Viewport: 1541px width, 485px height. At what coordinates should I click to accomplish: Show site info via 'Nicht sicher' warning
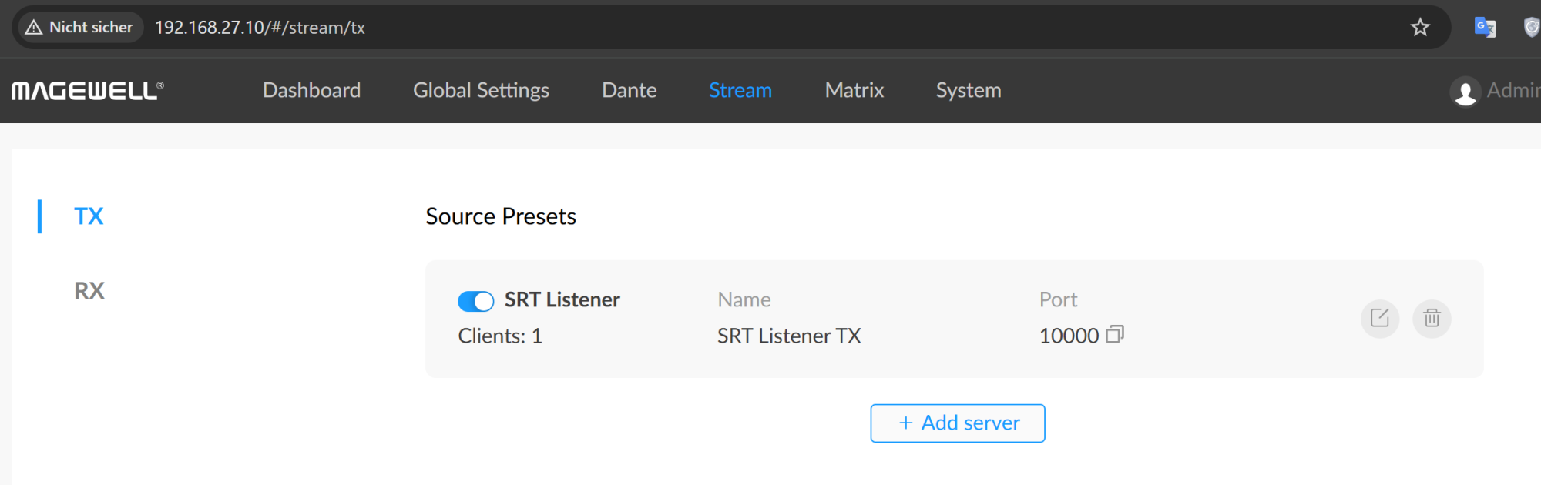(x=79, y=28)
